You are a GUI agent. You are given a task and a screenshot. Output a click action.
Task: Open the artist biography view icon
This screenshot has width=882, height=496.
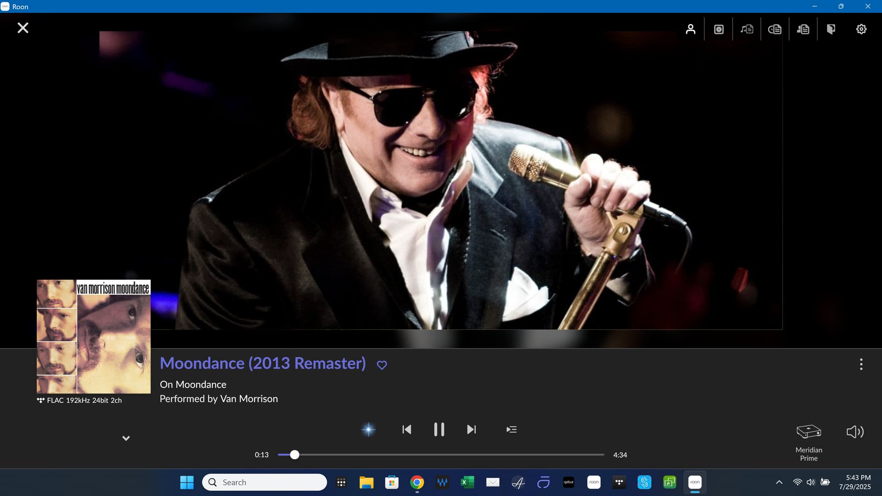coord(803,29)
